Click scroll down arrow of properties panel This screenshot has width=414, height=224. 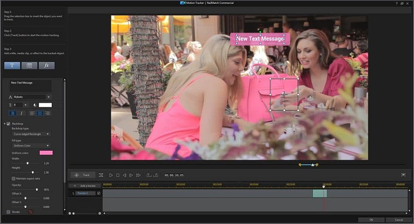pyautogui.click(x=65, y=210)
